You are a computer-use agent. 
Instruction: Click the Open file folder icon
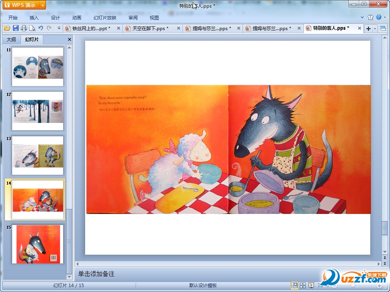click(7, 28)
